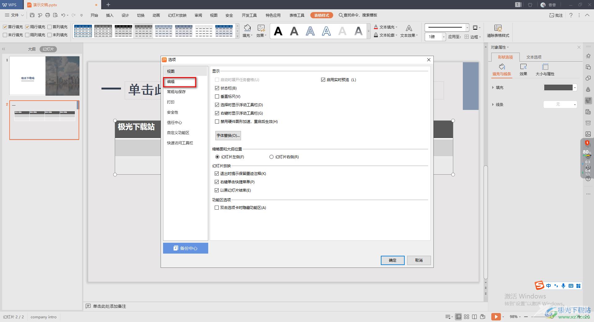Click the notes icon beside 单击此处添加备注

point(88,306)
